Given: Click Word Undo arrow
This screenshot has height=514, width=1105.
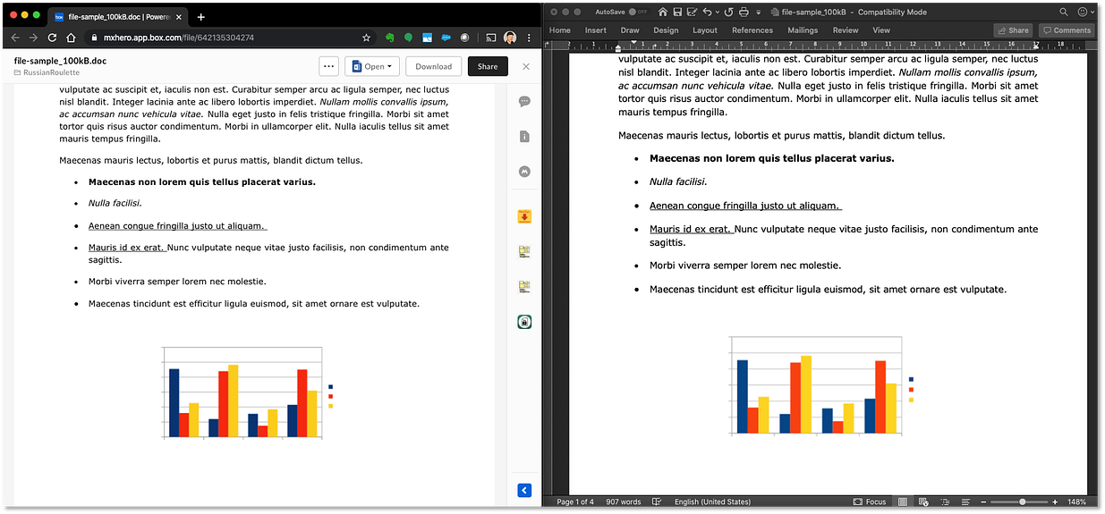Looking at the screenshot, I should [708, 12].
